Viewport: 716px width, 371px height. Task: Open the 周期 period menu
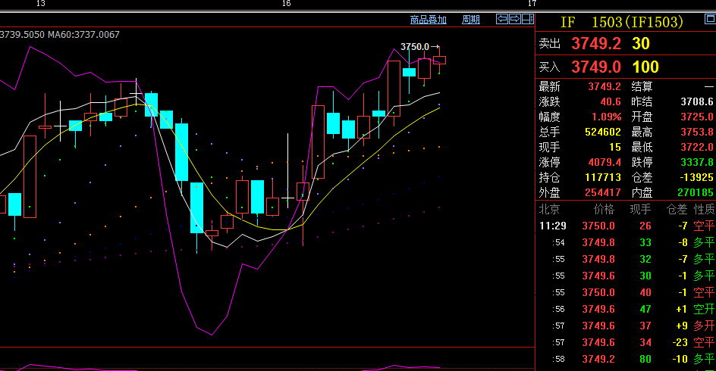[x=471, y=20]
